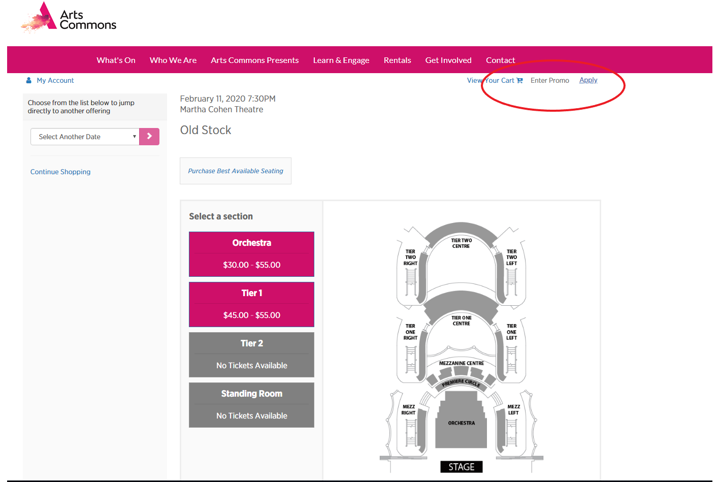The width and height of the screenshot is (719, 482).
Task: Click Tier 2 unavailable section
Action: coord(252,355)
